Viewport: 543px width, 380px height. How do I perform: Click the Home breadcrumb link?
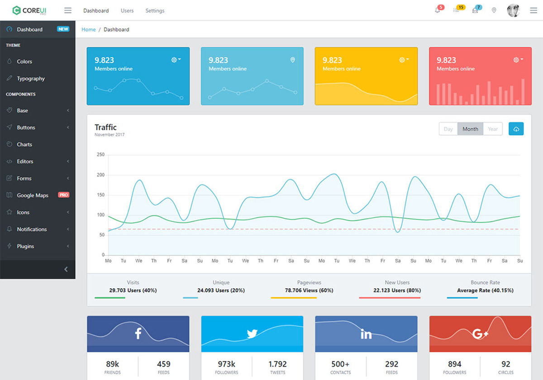pos(88,29)
